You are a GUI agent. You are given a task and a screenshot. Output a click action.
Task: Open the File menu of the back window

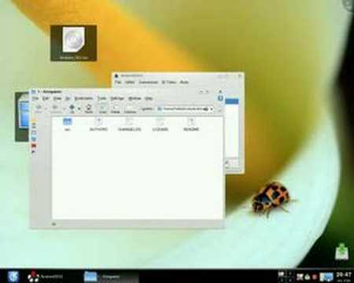(x=118, y=82)
